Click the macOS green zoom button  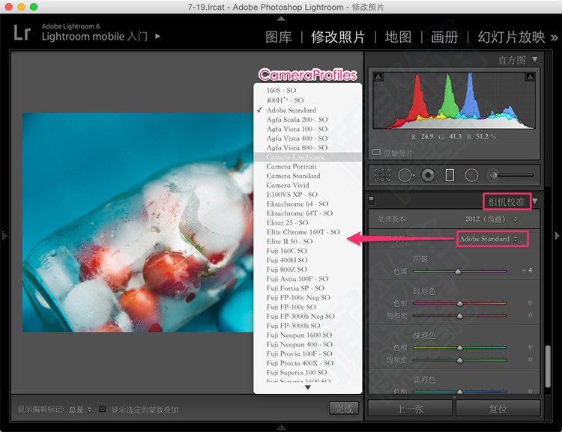pyautogui.click(x=34, y=7)
